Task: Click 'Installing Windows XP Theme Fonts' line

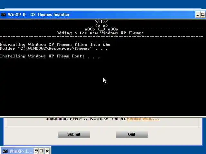Action: tap(50, 56)
